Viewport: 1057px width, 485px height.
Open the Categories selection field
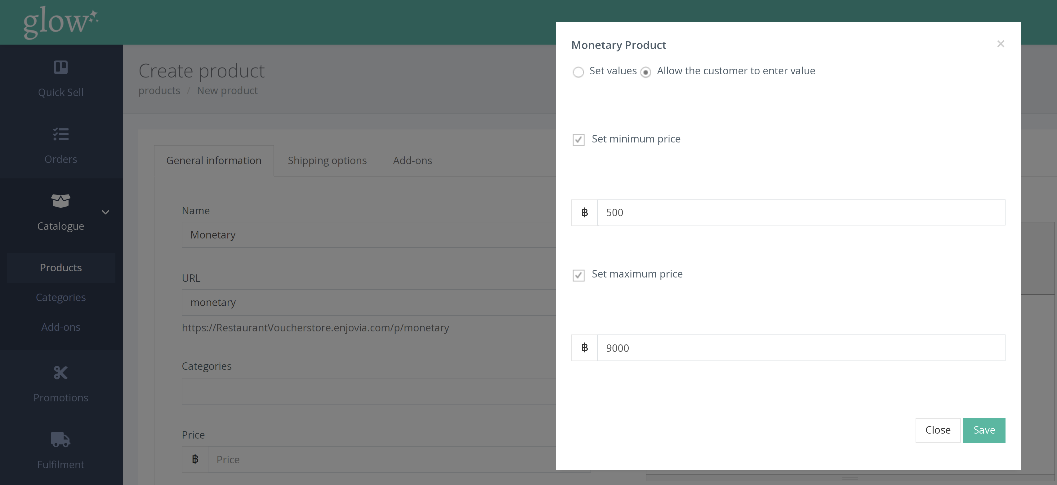tap(368, 391)
